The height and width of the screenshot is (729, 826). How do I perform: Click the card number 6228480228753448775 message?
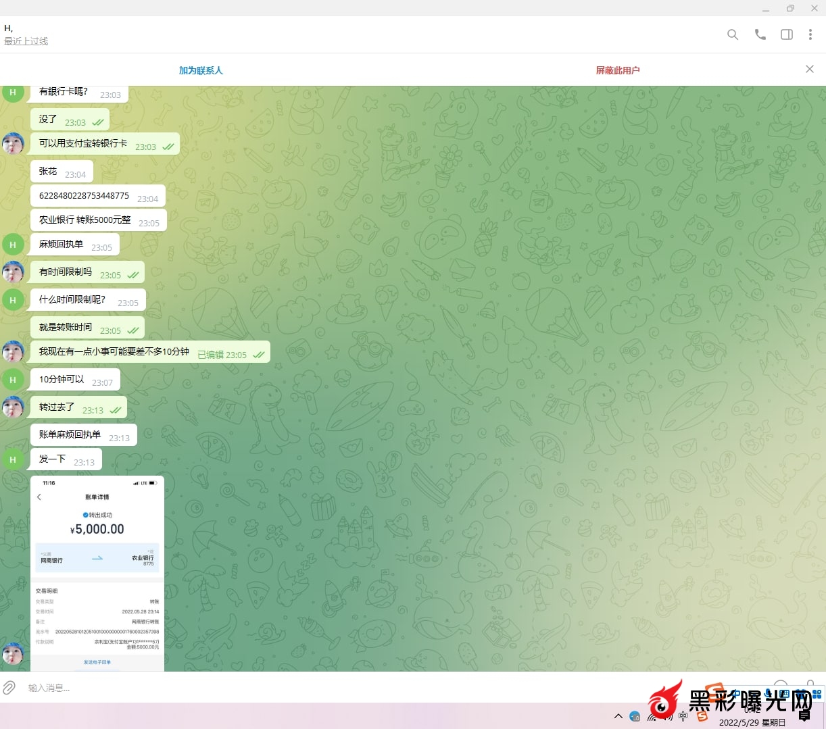84,196
